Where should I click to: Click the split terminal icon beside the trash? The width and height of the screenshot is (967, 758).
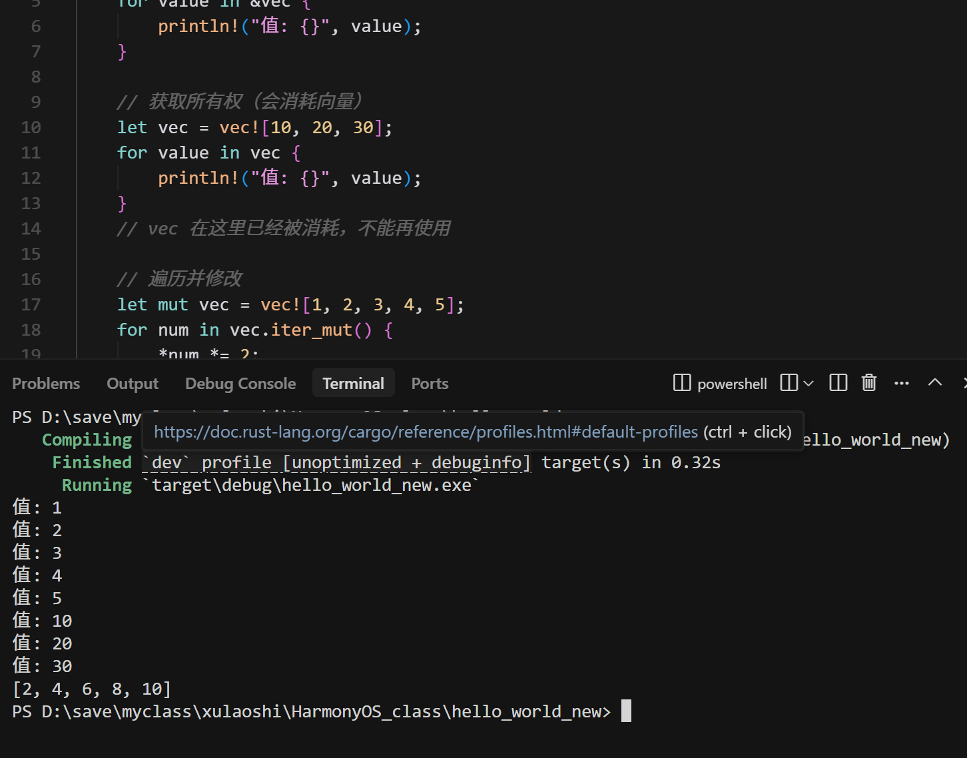[x=838, y=383]
